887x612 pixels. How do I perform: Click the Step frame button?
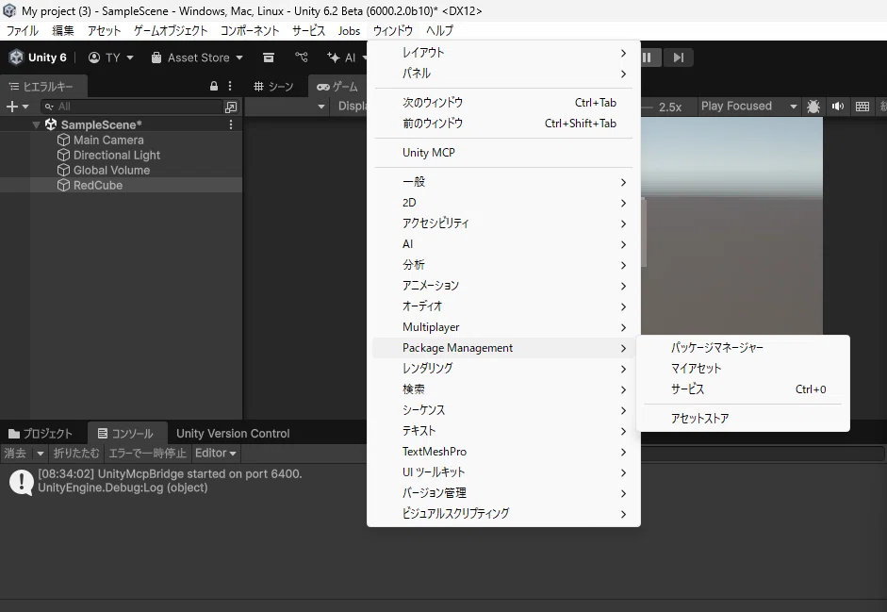(679, 58)
